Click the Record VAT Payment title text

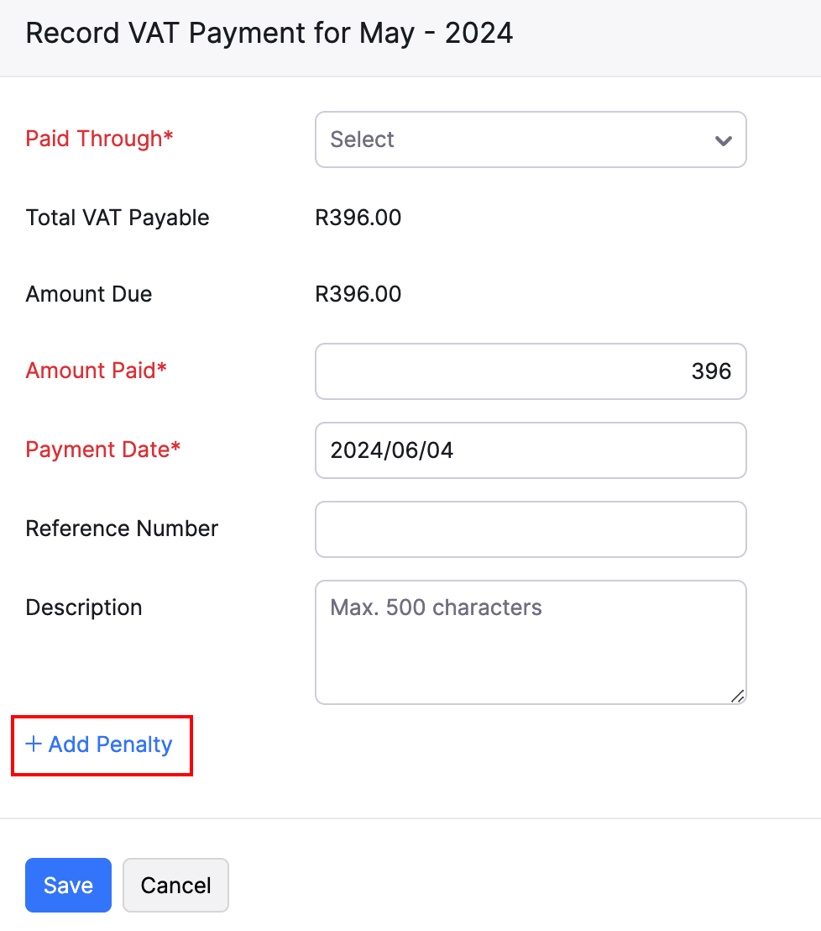(269, 33)
